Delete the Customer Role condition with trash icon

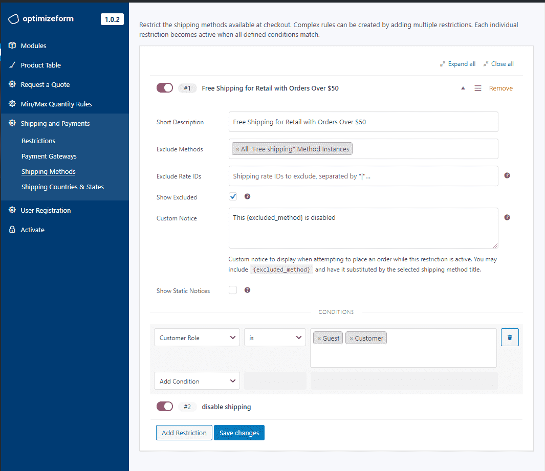click(x=510, y=338)
